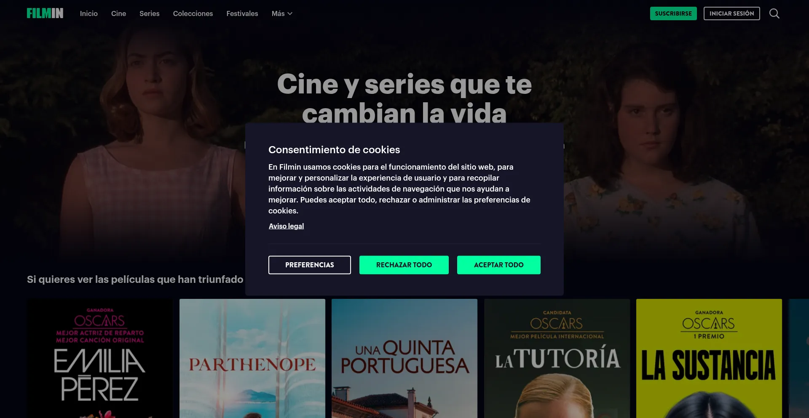The width and height of the screenshot is (809, 418).
Task: Accept cookies with Aceptar Todo
Action: 499,265
